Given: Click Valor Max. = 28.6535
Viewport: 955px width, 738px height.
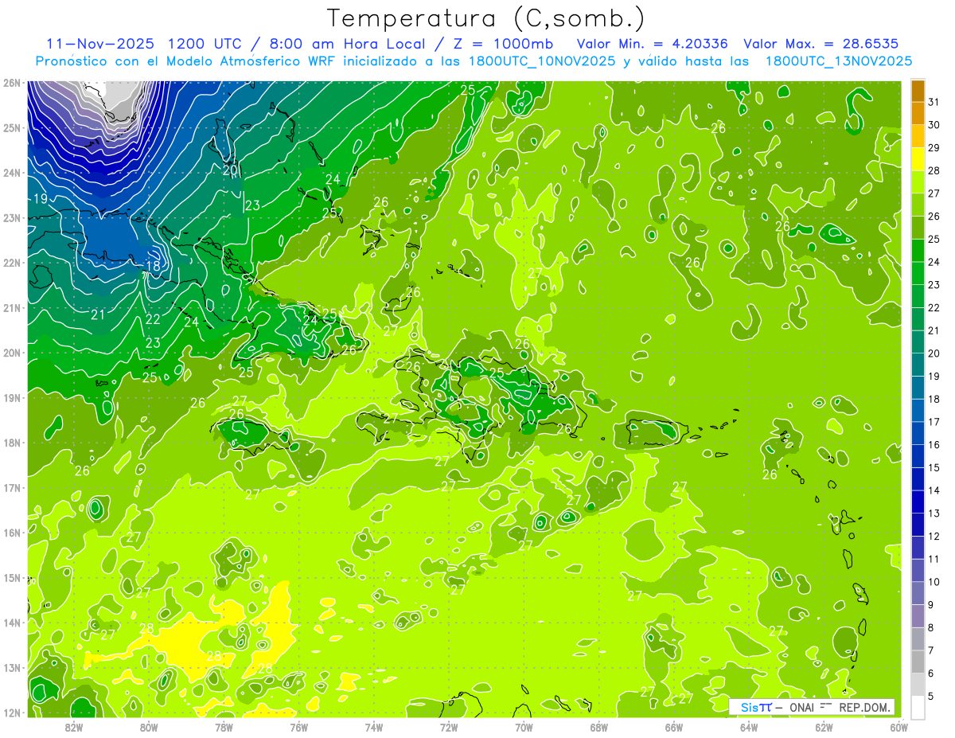Looking at the screenshot, I should (x=821, y=43).
